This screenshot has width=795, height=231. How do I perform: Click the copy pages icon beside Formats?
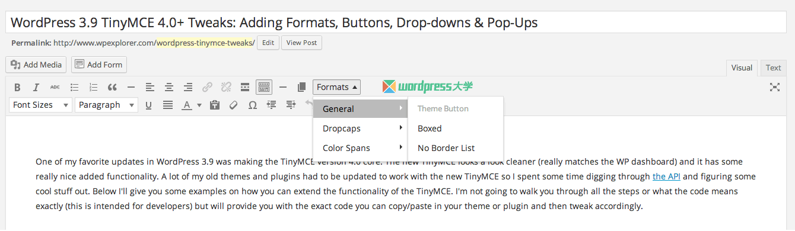(301, 88)
